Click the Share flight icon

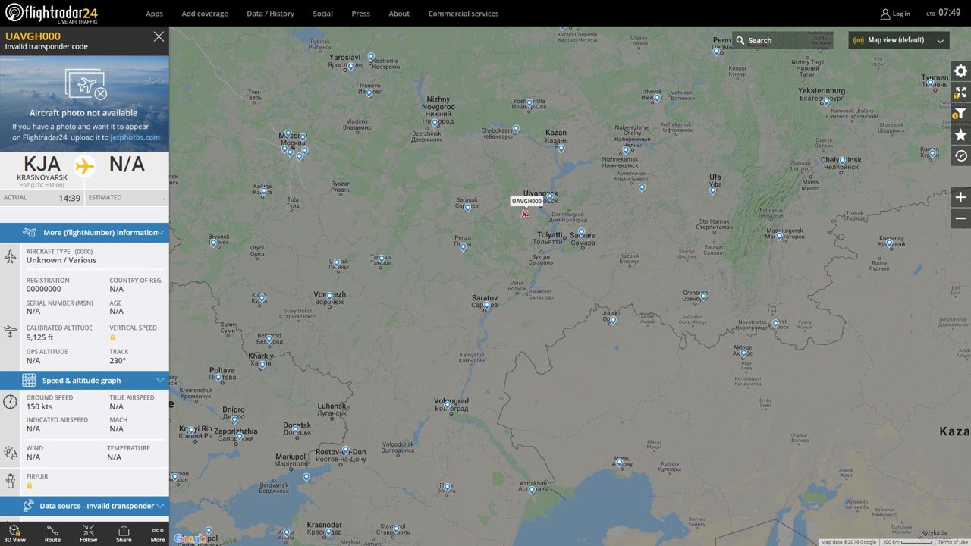(124, 534)
